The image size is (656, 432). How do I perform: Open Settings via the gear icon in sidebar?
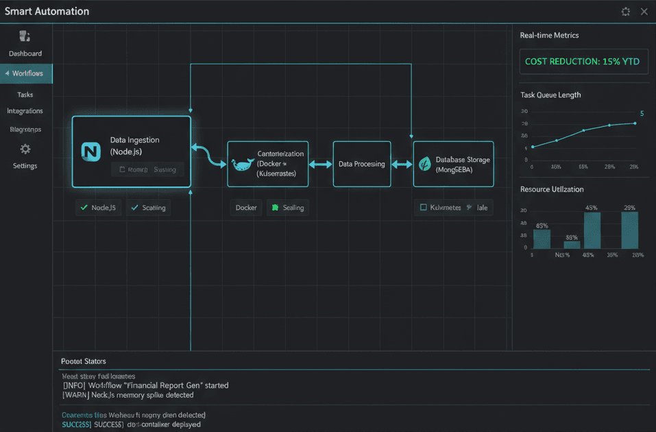coord(25,148)
